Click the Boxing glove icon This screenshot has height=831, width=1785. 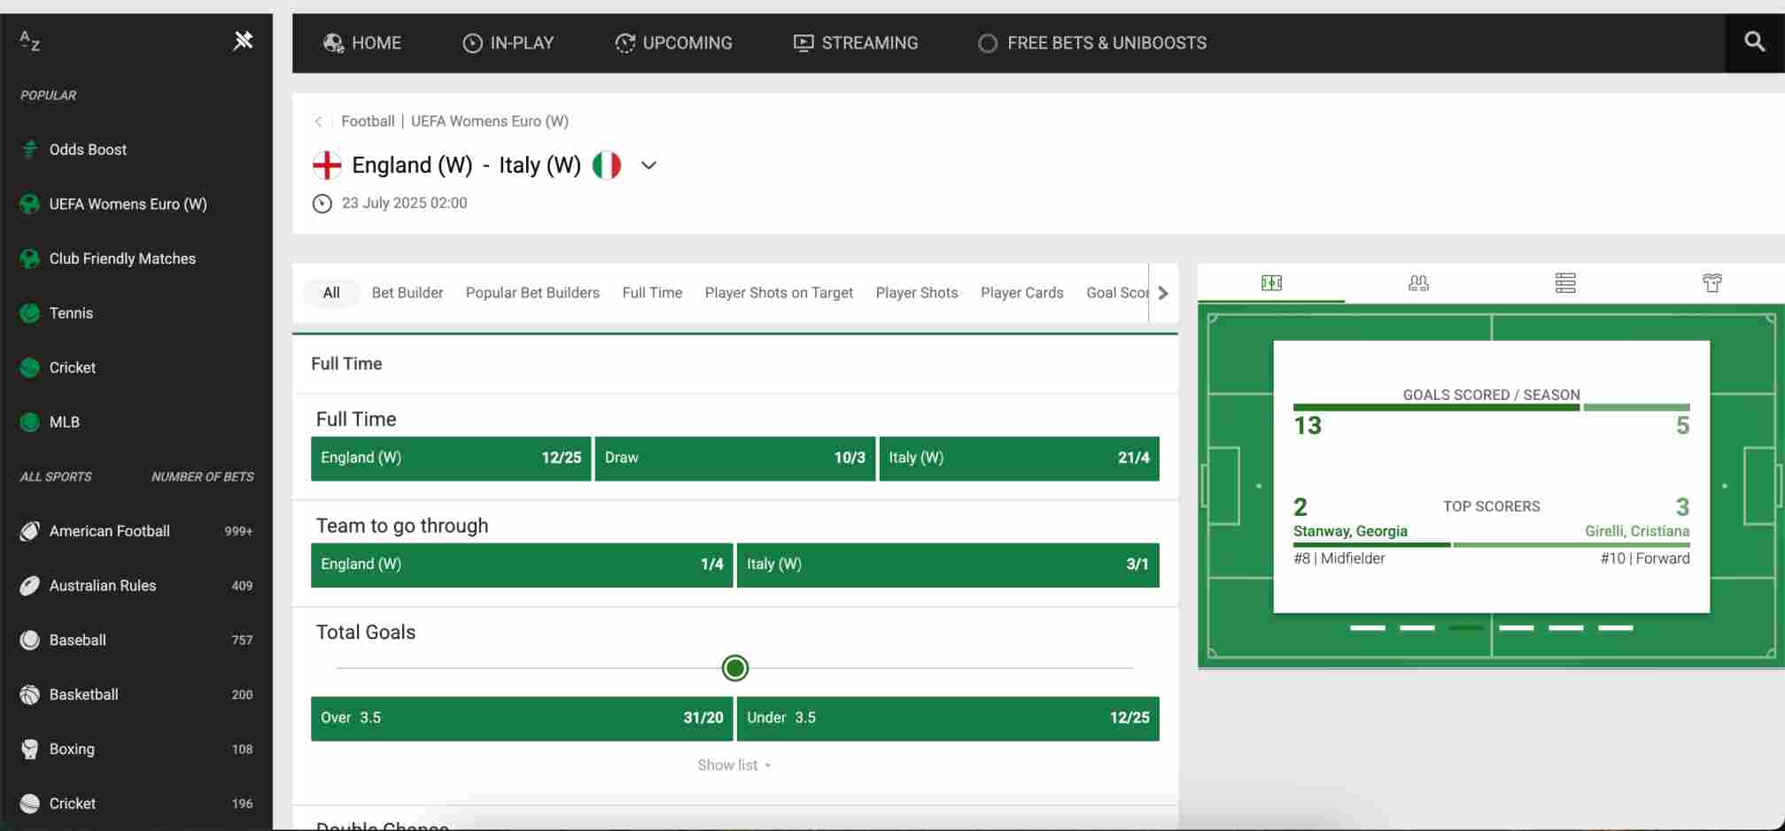coord(30,749)
